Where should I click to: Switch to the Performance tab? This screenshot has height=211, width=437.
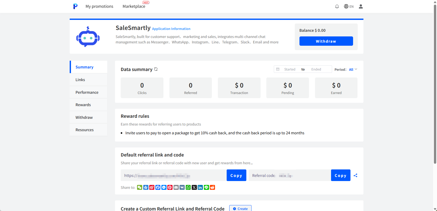click(x=87, y=92)
